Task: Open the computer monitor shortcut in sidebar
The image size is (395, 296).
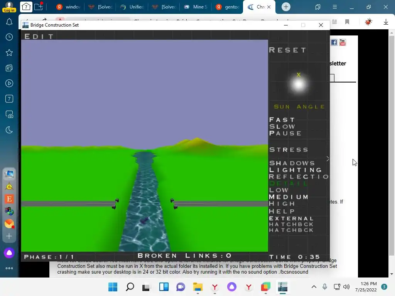Action: tap(9, 174)
